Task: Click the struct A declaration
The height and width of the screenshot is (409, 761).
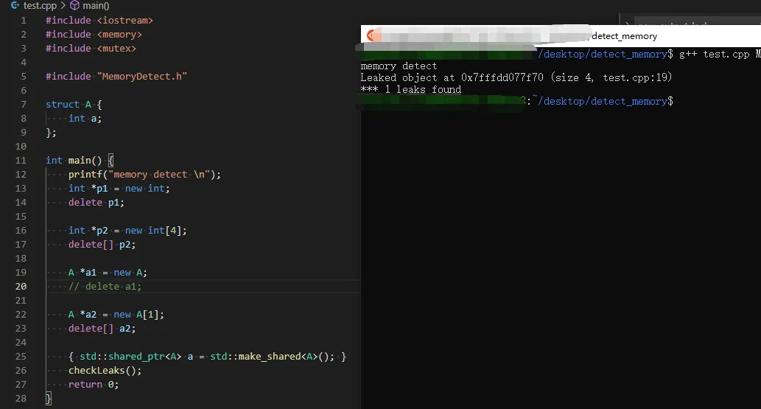Action: [x=73, y=104]
